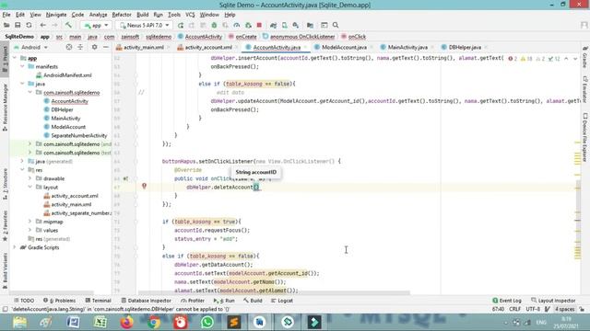Click the Search Everywhere magnifier icon
This screenshot has width=590, height=331.
click(x=336, y=25)
